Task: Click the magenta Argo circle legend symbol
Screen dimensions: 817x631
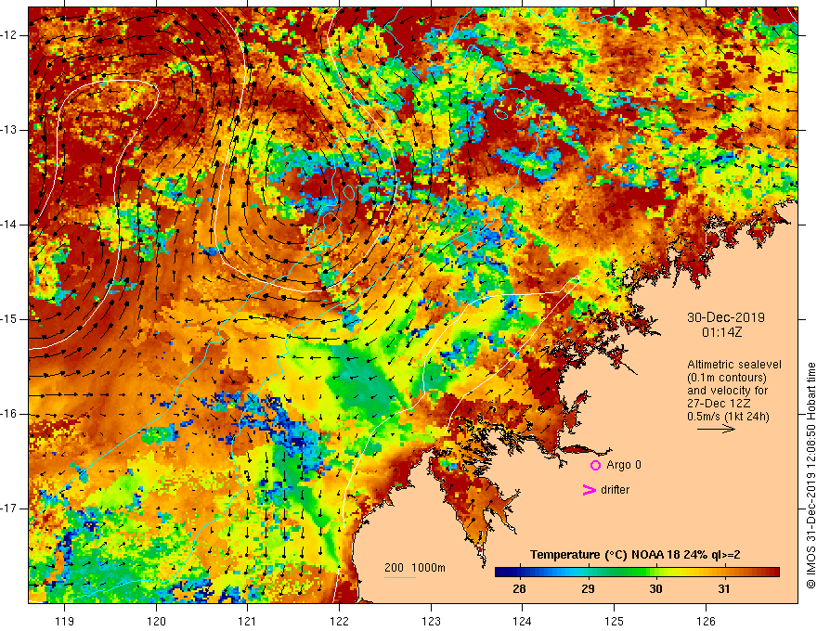Action: [595, 465]
